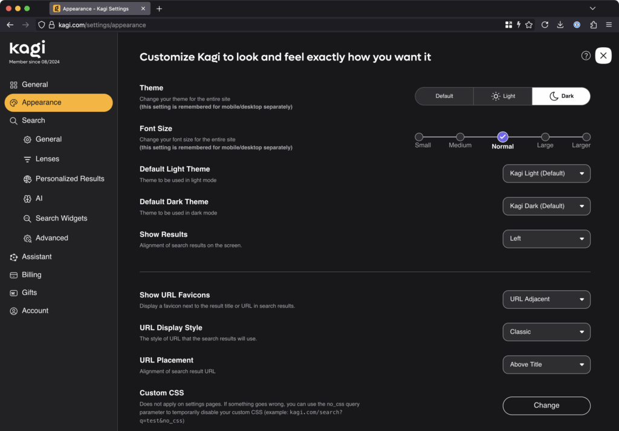
Task: Select the Dark theme option
Action: click(562, 96)
